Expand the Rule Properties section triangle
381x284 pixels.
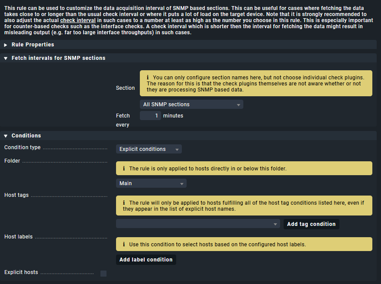pos(6,45)
